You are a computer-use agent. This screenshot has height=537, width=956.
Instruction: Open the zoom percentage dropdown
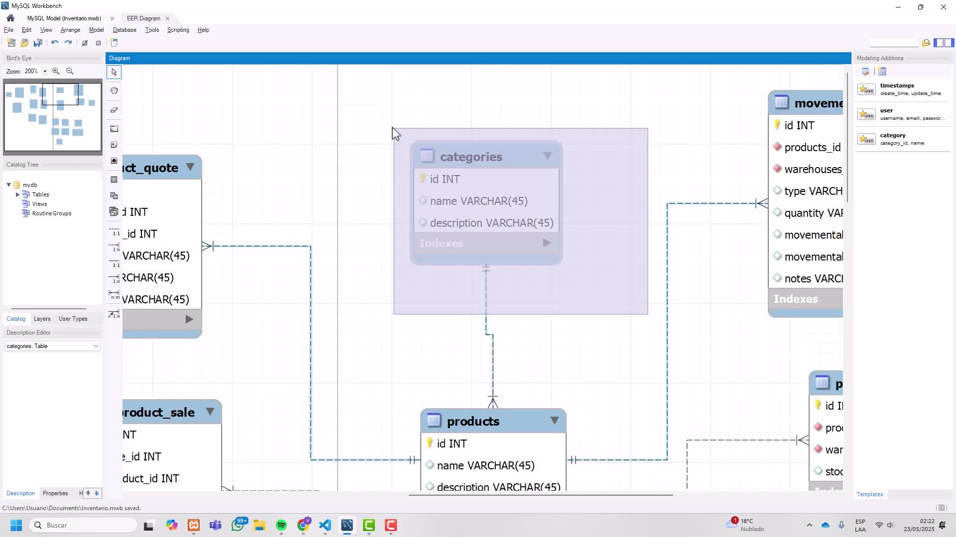(x=45, y=71)
